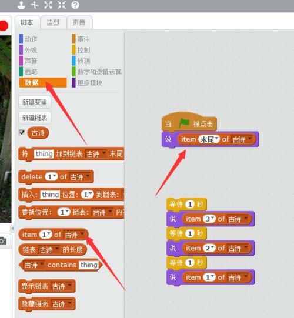This screenshot has width=294, height=318.
Task: Open the 古诗 dropdown in the last 说 block
Action: [238, 277]
